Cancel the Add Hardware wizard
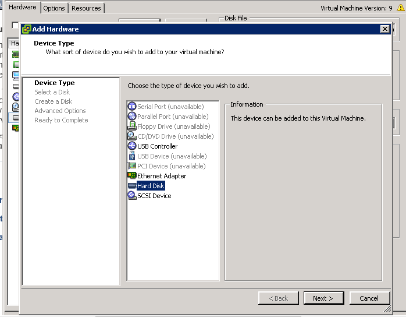This screenshot has width=406, height=317. click(x=369, y=298)
